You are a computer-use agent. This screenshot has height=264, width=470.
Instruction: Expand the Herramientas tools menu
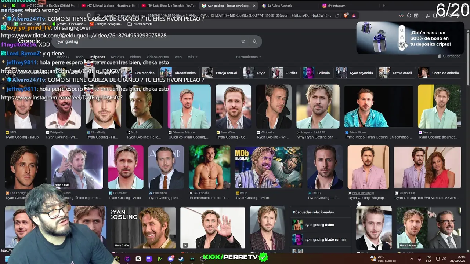point(248,57)
